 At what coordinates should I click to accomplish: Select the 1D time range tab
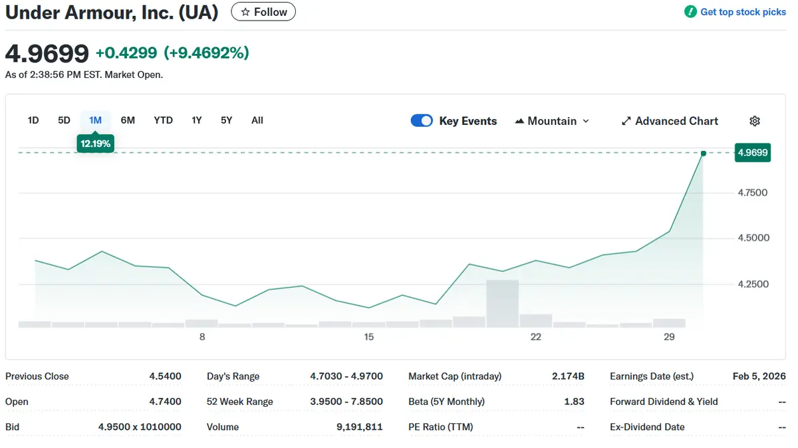(33, 120)
